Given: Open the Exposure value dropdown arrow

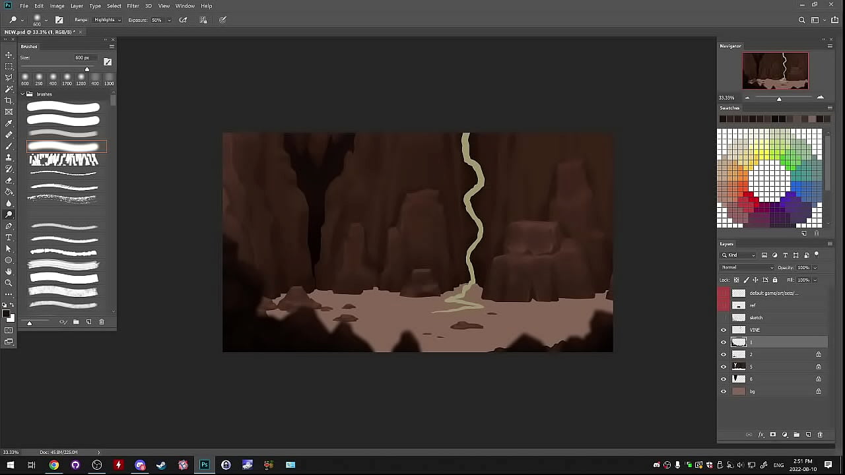Looking at the screenshot, I should (169, 20).
